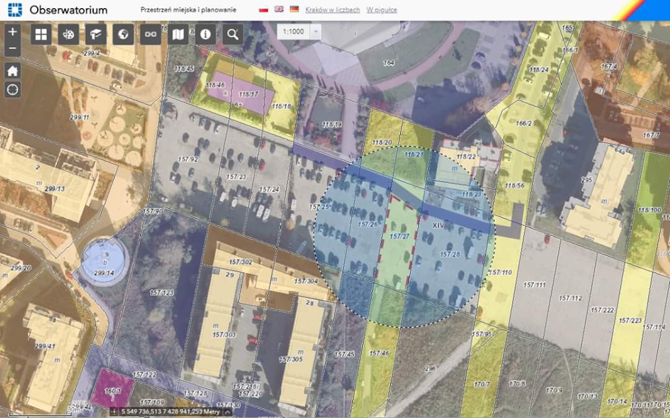670x418 pixels.
Task: Click parcel label 170/7
Action: 482,385
